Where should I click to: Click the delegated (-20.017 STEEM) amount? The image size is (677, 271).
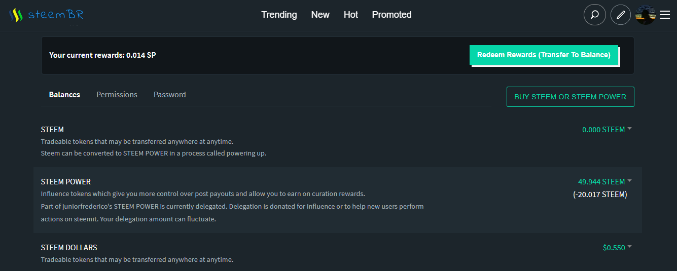click(600, 195)
